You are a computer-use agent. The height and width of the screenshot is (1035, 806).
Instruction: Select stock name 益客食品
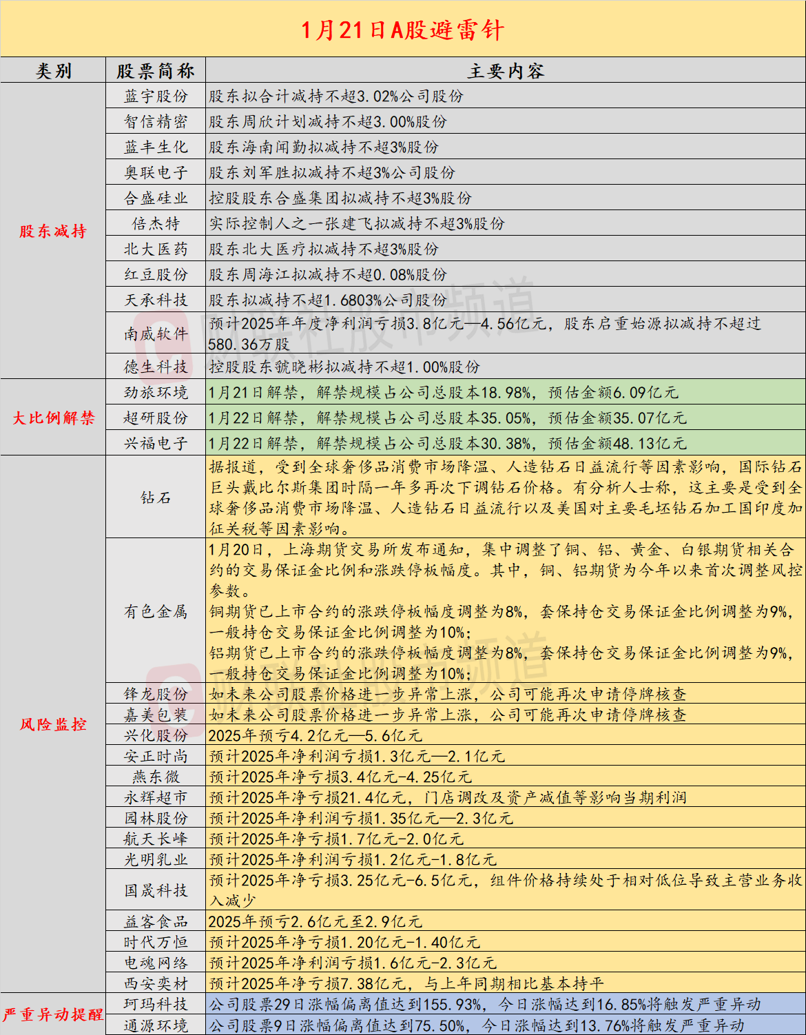pos(156,921)
